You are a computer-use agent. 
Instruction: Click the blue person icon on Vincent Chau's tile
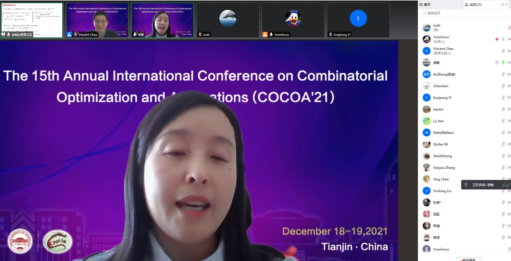click(69, 34)
